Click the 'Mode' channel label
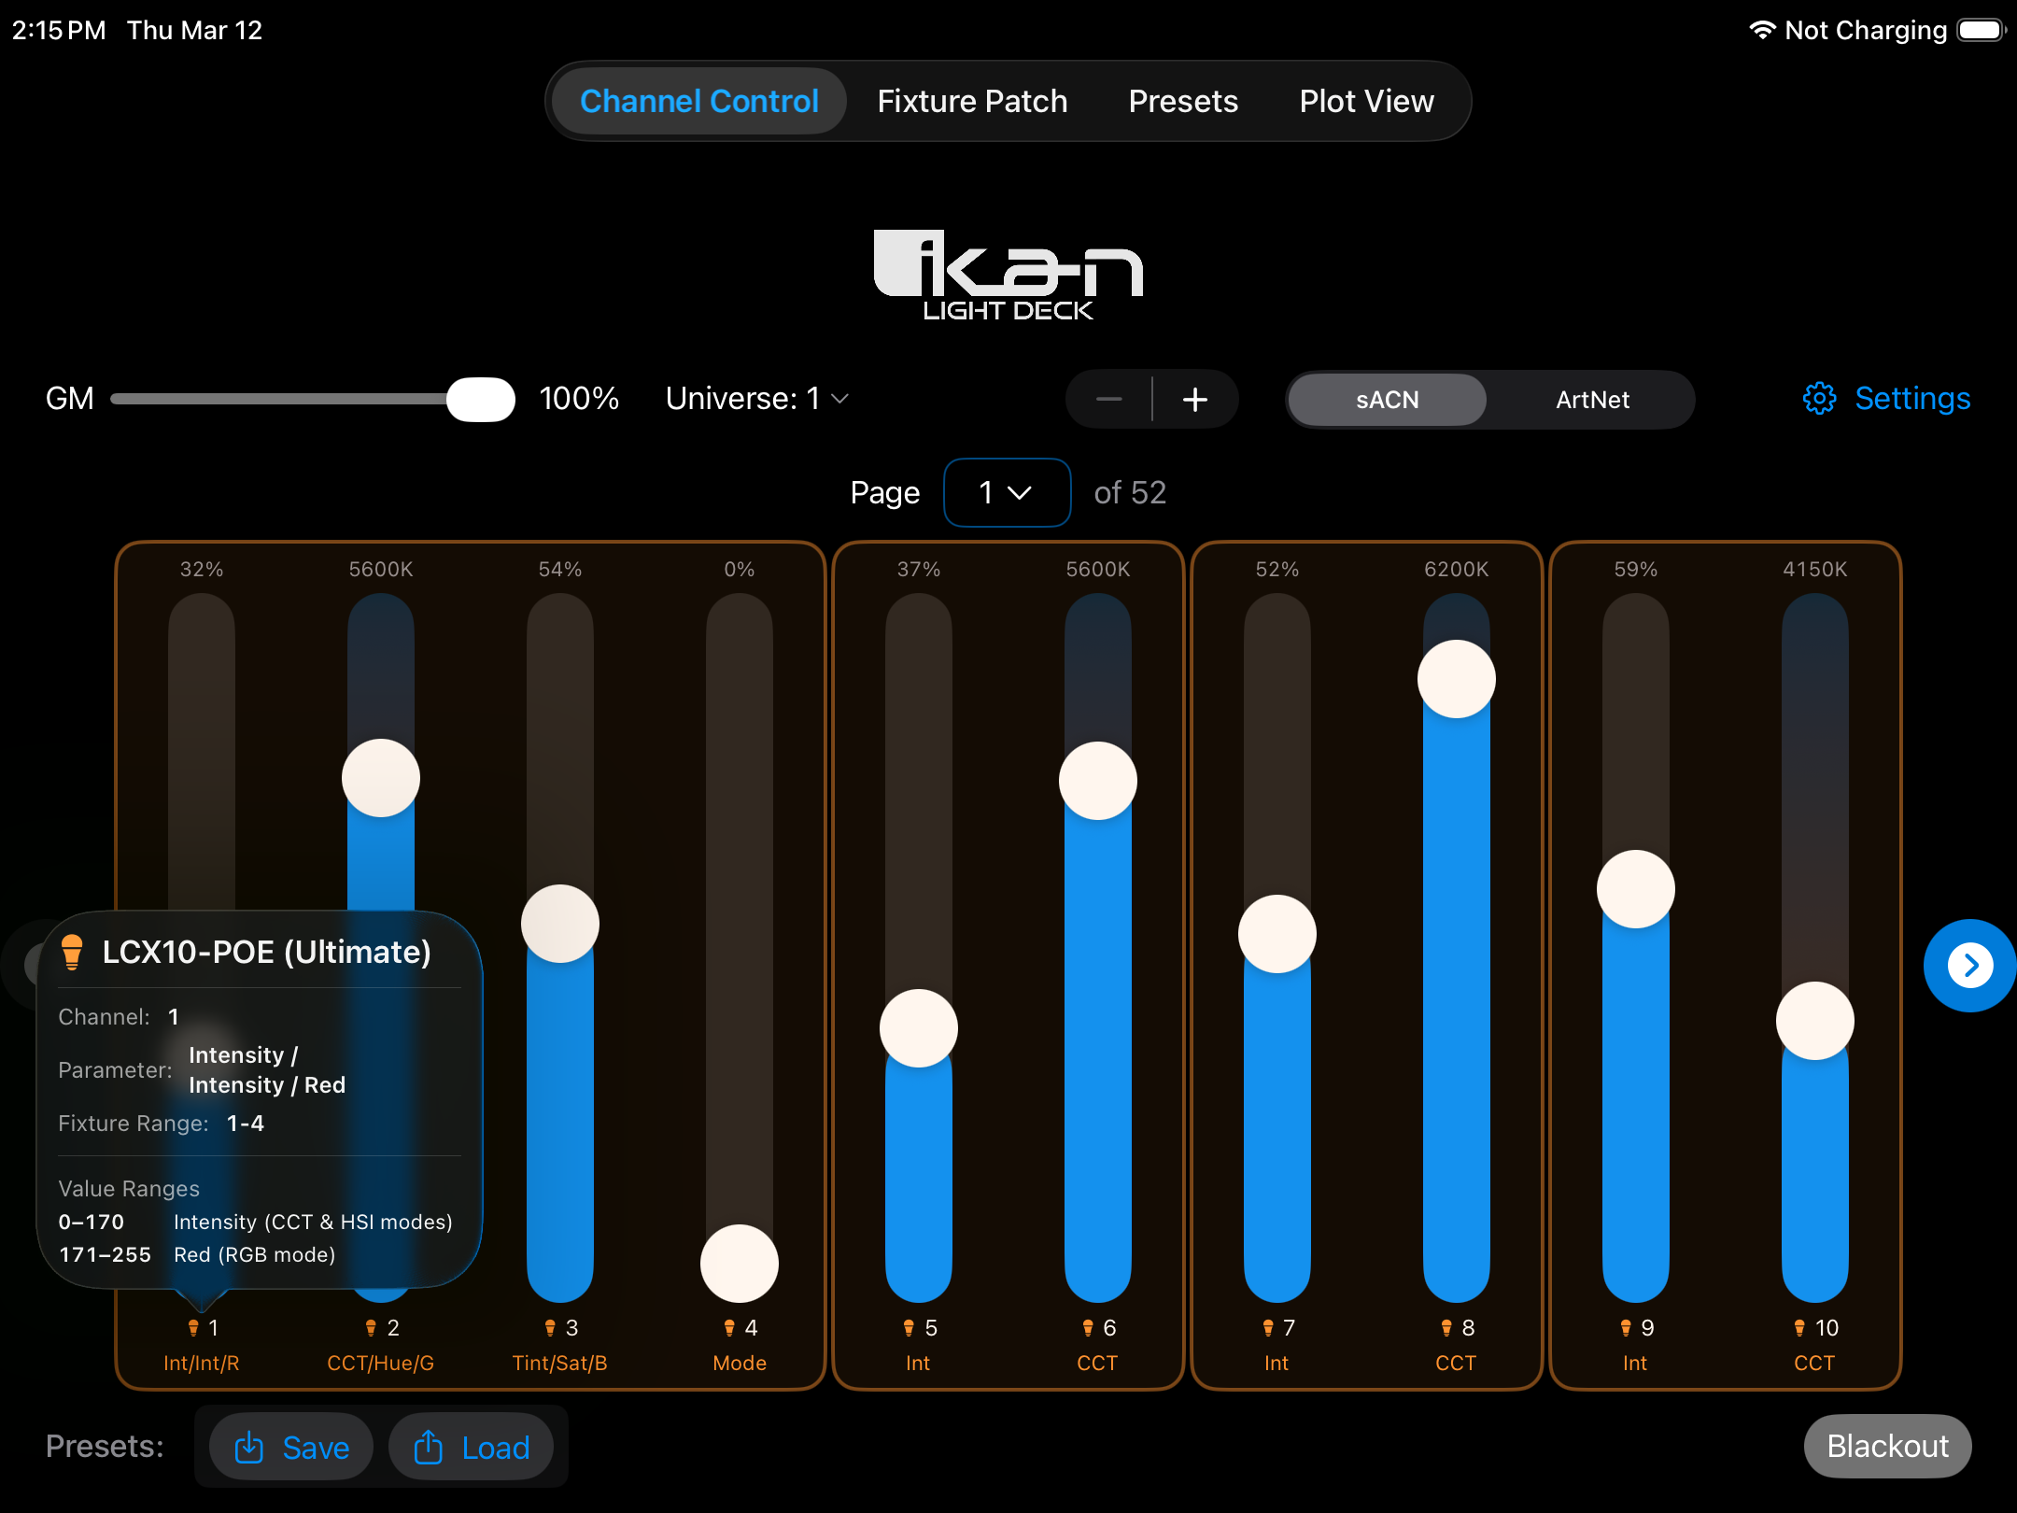 pyautogui.click(x=740, y=1363)
